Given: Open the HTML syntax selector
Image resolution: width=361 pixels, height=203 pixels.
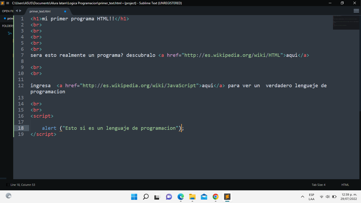Looking at the screenshot, I should pyautogui.click(x=345, y=185).
